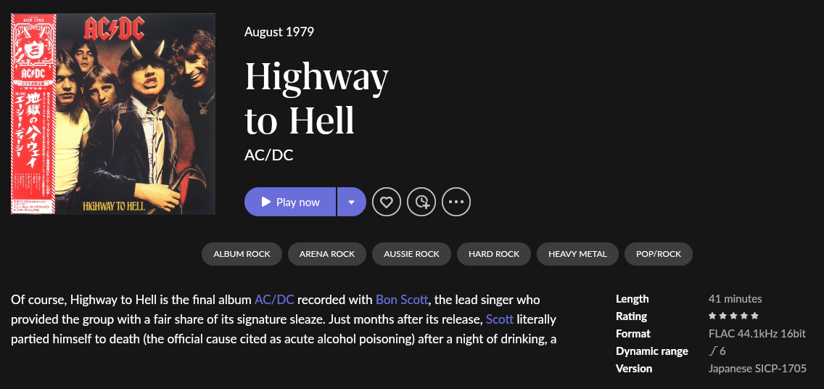Choose the AUSSIE ROCK genre tag
Image resolution: width=824 pixels, height=389 pixels.
412,254
